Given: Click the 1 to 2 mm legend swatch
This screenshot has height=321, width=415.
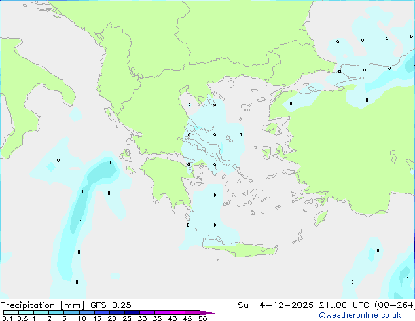Looking at the screenshot, I should (x=41, y=312).
